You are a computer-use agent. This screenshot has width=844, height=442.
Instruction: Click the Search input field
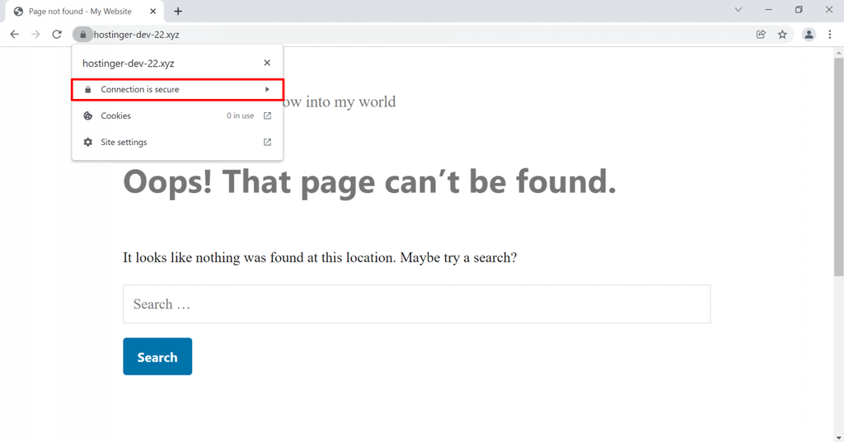416,304
